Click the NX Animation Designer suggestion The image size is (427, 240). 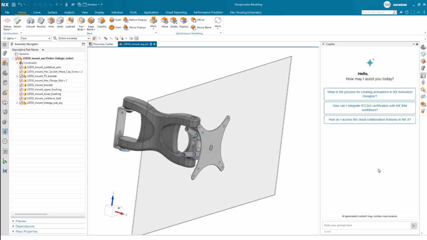[369, 94]
